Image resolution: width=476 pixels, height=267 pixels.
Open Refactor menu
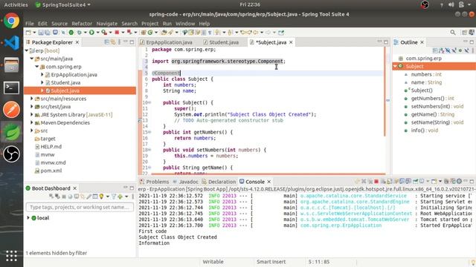(x=82, y=23)
